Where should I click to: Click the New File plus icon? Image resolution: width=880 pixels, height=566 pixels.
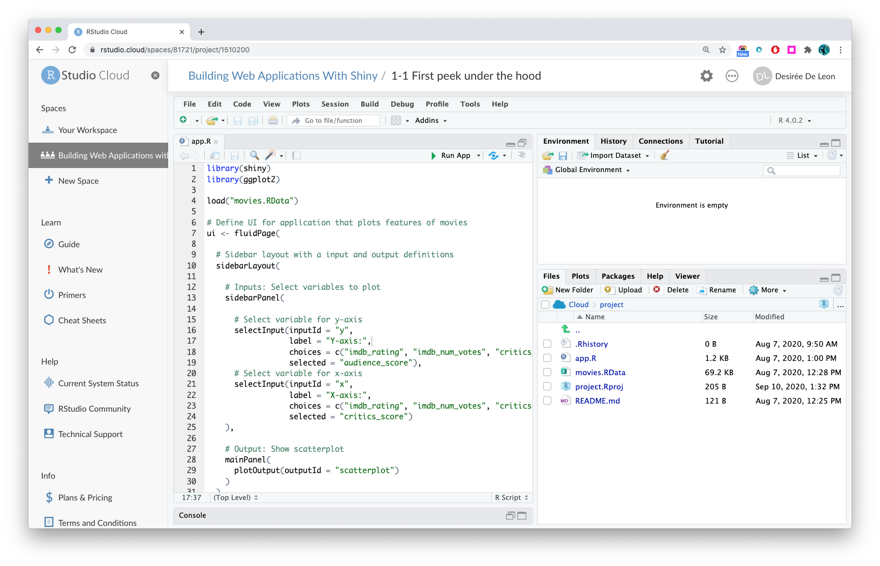pos(183,120)
